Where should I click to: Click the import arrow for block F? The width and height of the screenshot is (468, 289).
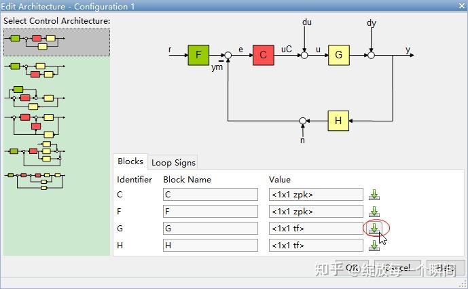coord(374,212)
